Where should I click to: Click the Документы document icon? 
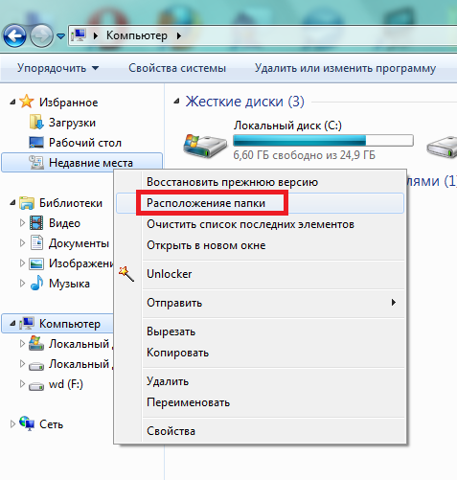coord(36,242)
